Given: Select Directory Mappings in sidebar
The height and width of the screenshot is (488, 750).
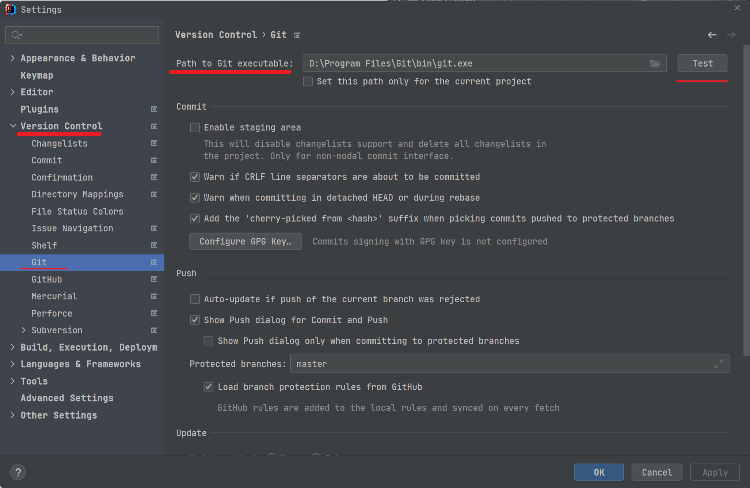Looking at the screenshot, I should tap(77, 194).
